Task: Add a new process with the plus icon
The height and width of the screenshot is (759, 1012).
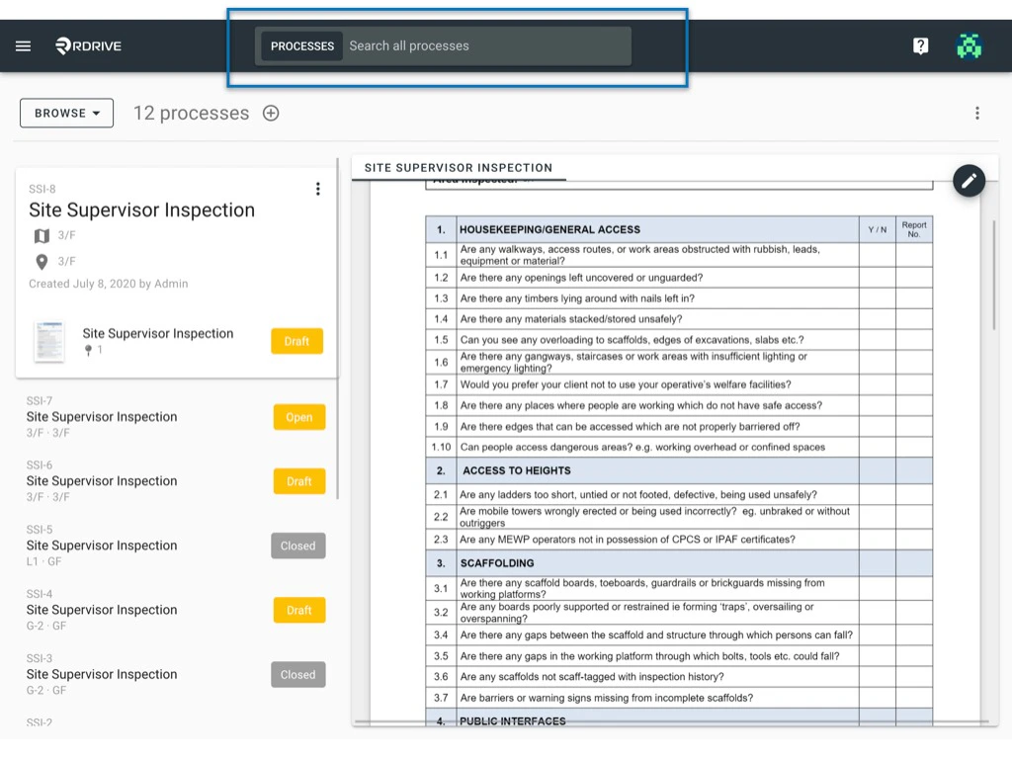Action: click(271, 113)
